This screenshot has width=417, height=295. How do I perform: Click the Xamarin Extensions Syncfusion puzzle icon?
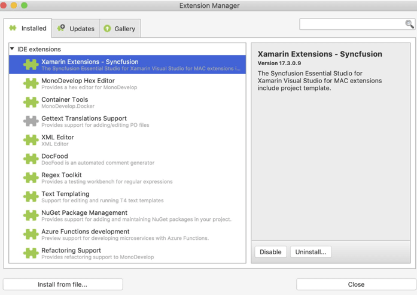(31, 65)
